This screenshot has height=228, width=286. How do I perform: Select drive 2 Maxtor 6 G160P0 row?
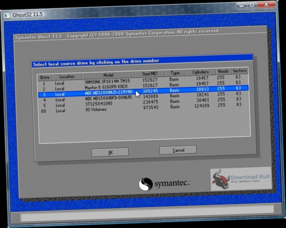(x=143, y=86)
